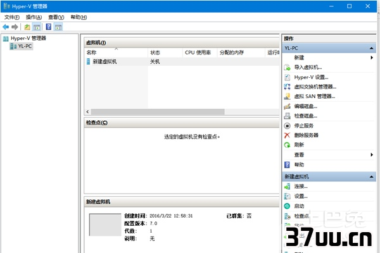Sort by 状态 column header
This screenshot has height=253, width=380.
165,52
